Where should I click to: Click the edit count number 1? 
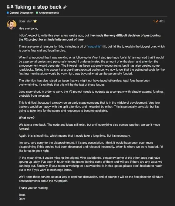click(154, 21)
